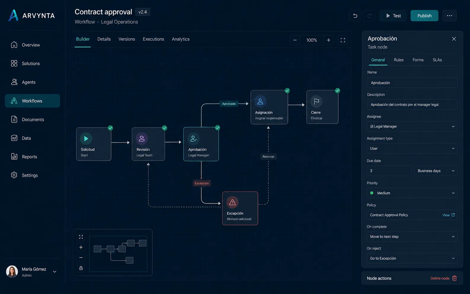Toggle the green check on Revisión node
The width and height of the screenshot is (470, 294).
[x=164, y=128]
